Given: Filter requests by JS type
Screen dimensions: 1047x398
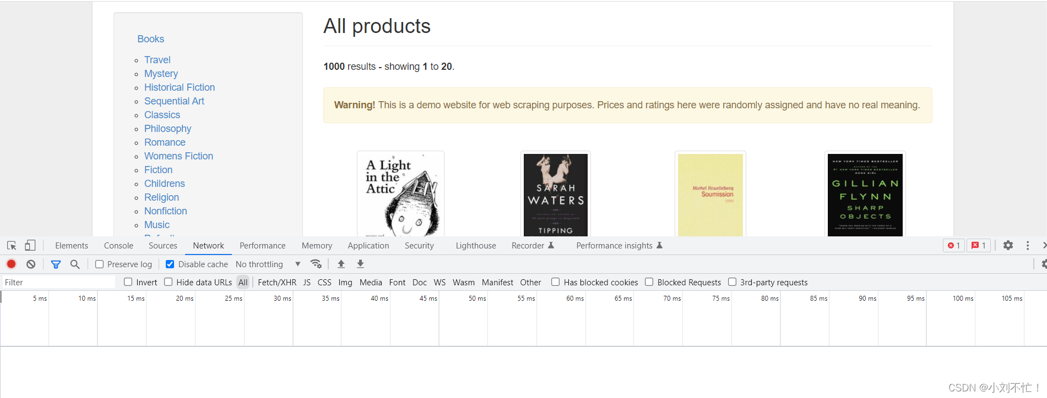Looking at the screenshot, I should 307,283.
